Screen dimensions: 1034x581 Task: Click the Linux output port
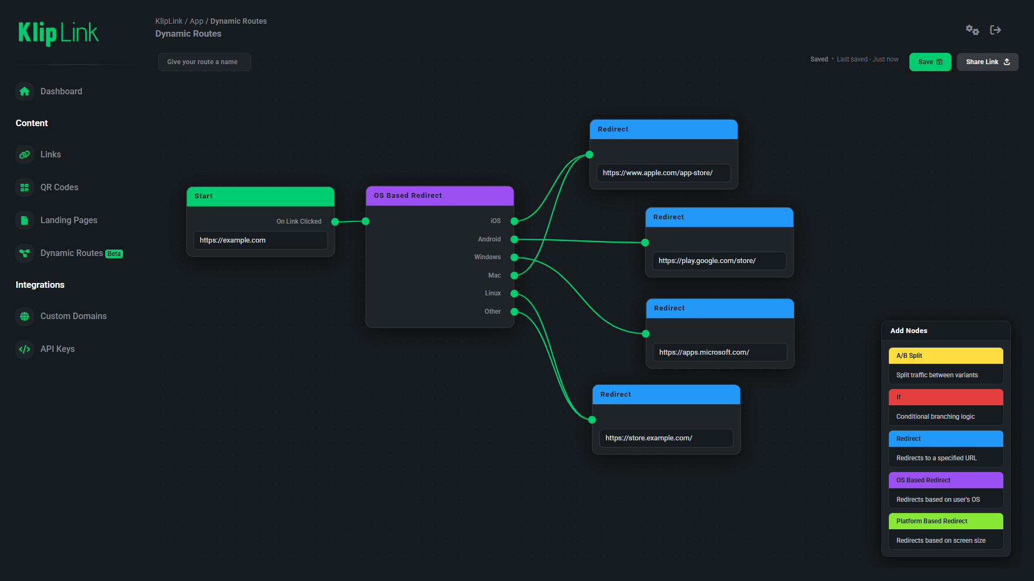coord(514,293)
